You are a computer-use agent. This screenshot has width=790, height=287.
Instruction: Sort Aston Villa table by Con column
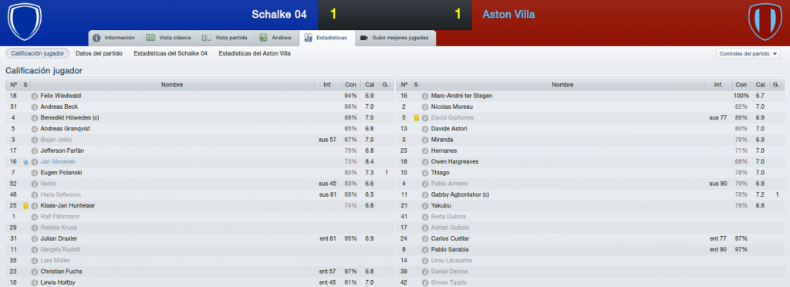[741, 85]
